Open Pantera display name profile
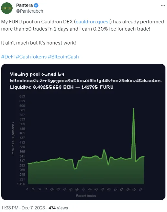This screenshot has width=167, height=212. [24, 5]
